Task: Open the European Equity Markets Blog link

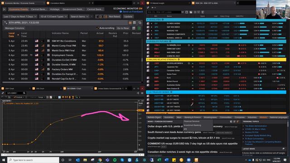Action: (258, 135)
